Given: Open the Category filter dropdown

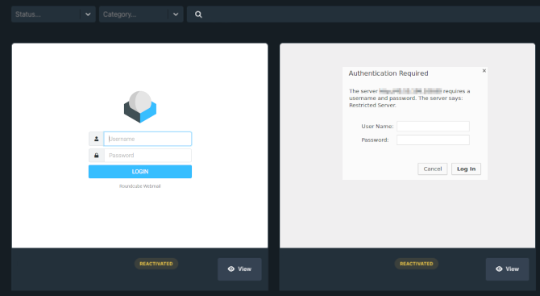Looking at the screenshot, I should 141,15.
